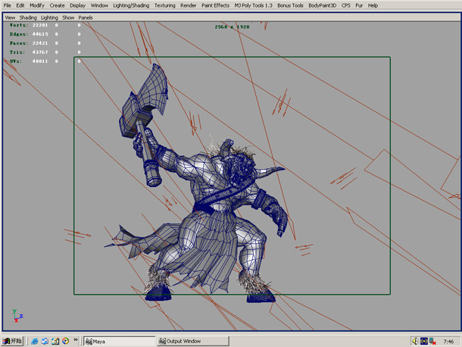Open the CPS menu

point(346,5)
